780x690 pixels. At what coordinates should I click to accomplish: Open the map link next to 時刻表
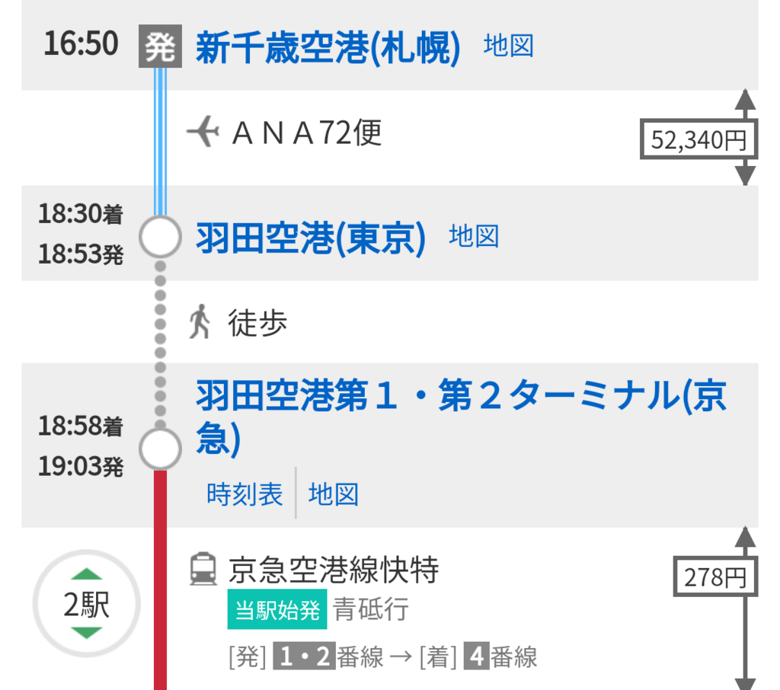click(x=333, y=495)
